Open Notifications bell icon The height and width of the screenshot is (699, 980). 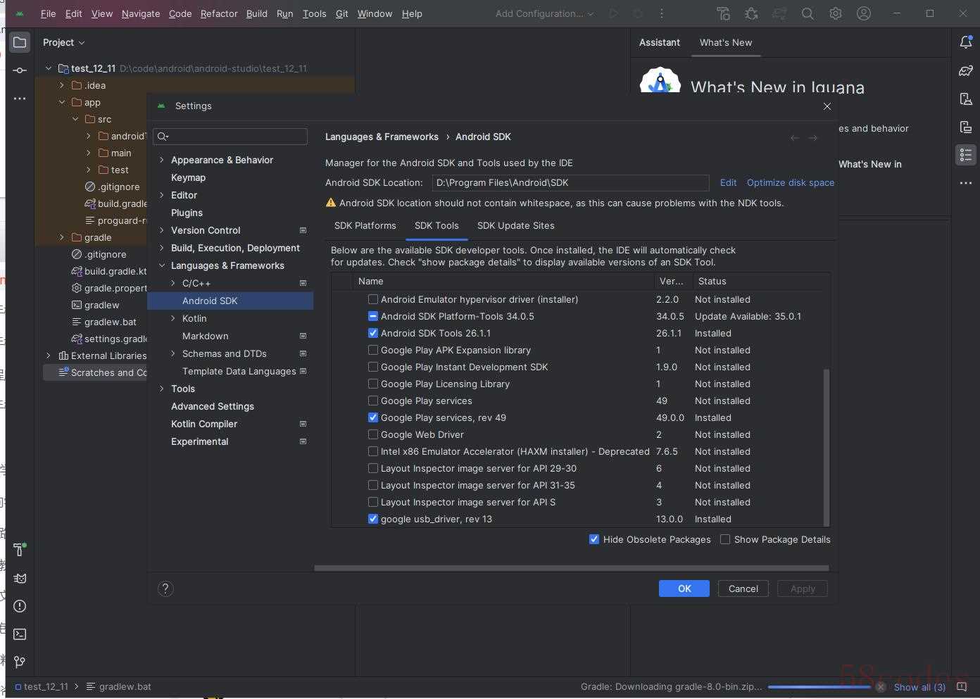(966, 42)
